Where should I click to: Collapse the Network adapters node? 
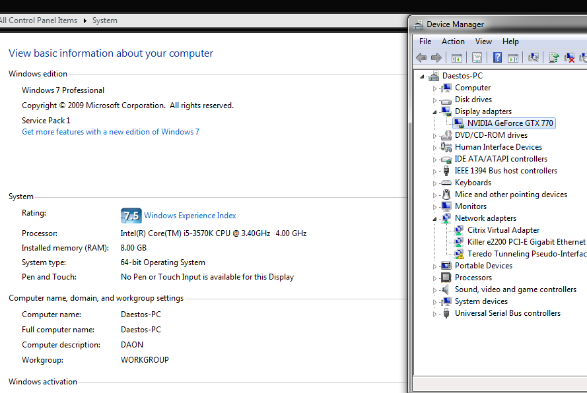point(434,219)
